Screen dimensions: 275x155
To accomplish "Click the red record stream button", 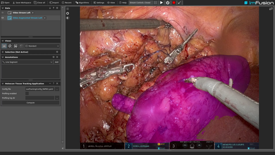I will 174,3.
